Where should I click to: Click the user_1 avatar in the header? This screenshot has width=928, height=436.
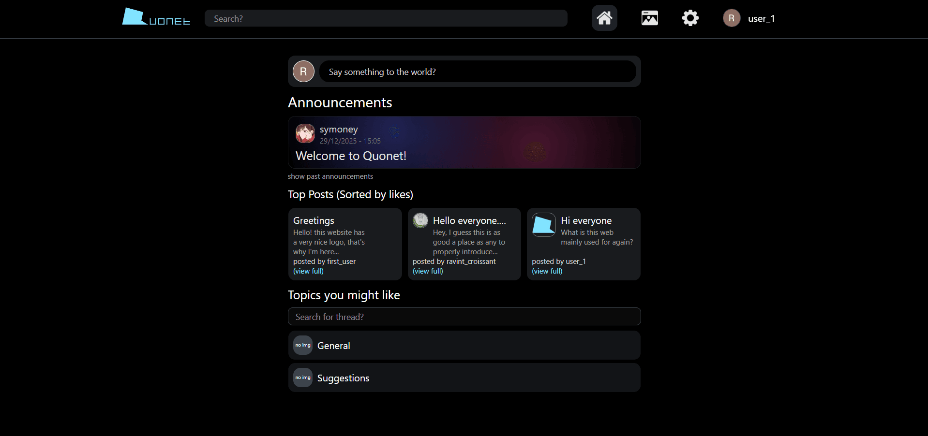click(731, 18)
